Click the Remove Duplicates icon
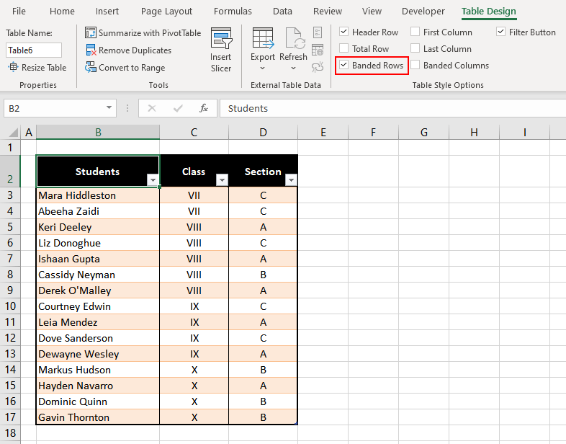 tap(90, 50)
